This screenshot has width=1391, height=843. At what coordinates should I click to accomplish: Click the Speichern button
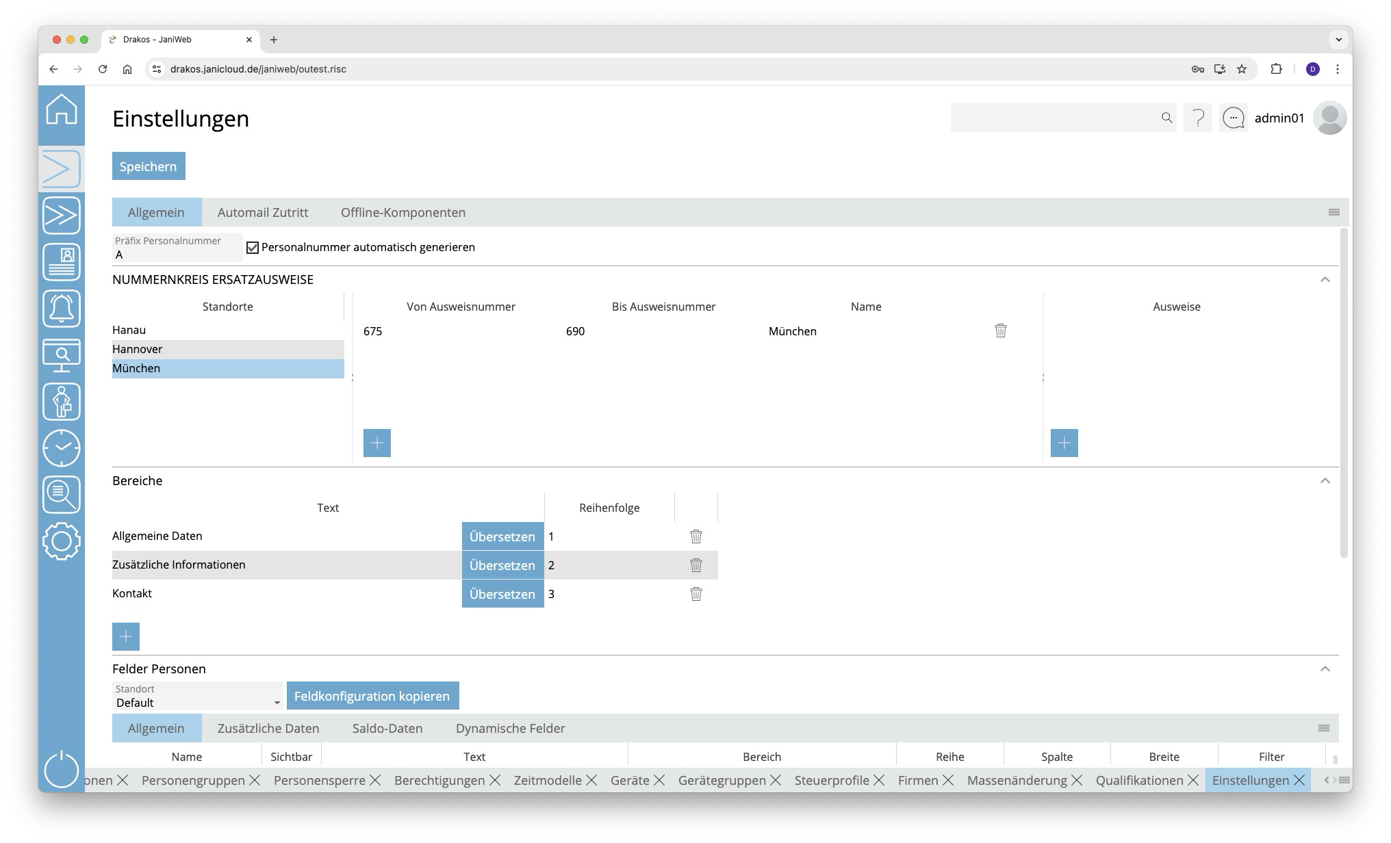[149, 166]
